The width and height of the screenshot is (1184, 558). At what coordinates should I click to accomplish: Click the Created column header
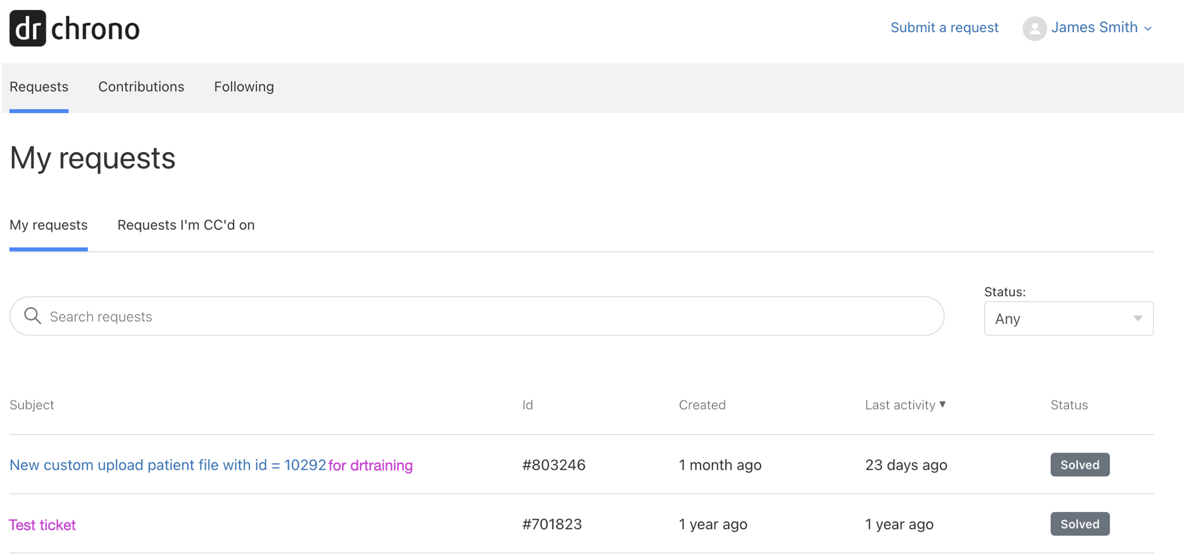702,405
